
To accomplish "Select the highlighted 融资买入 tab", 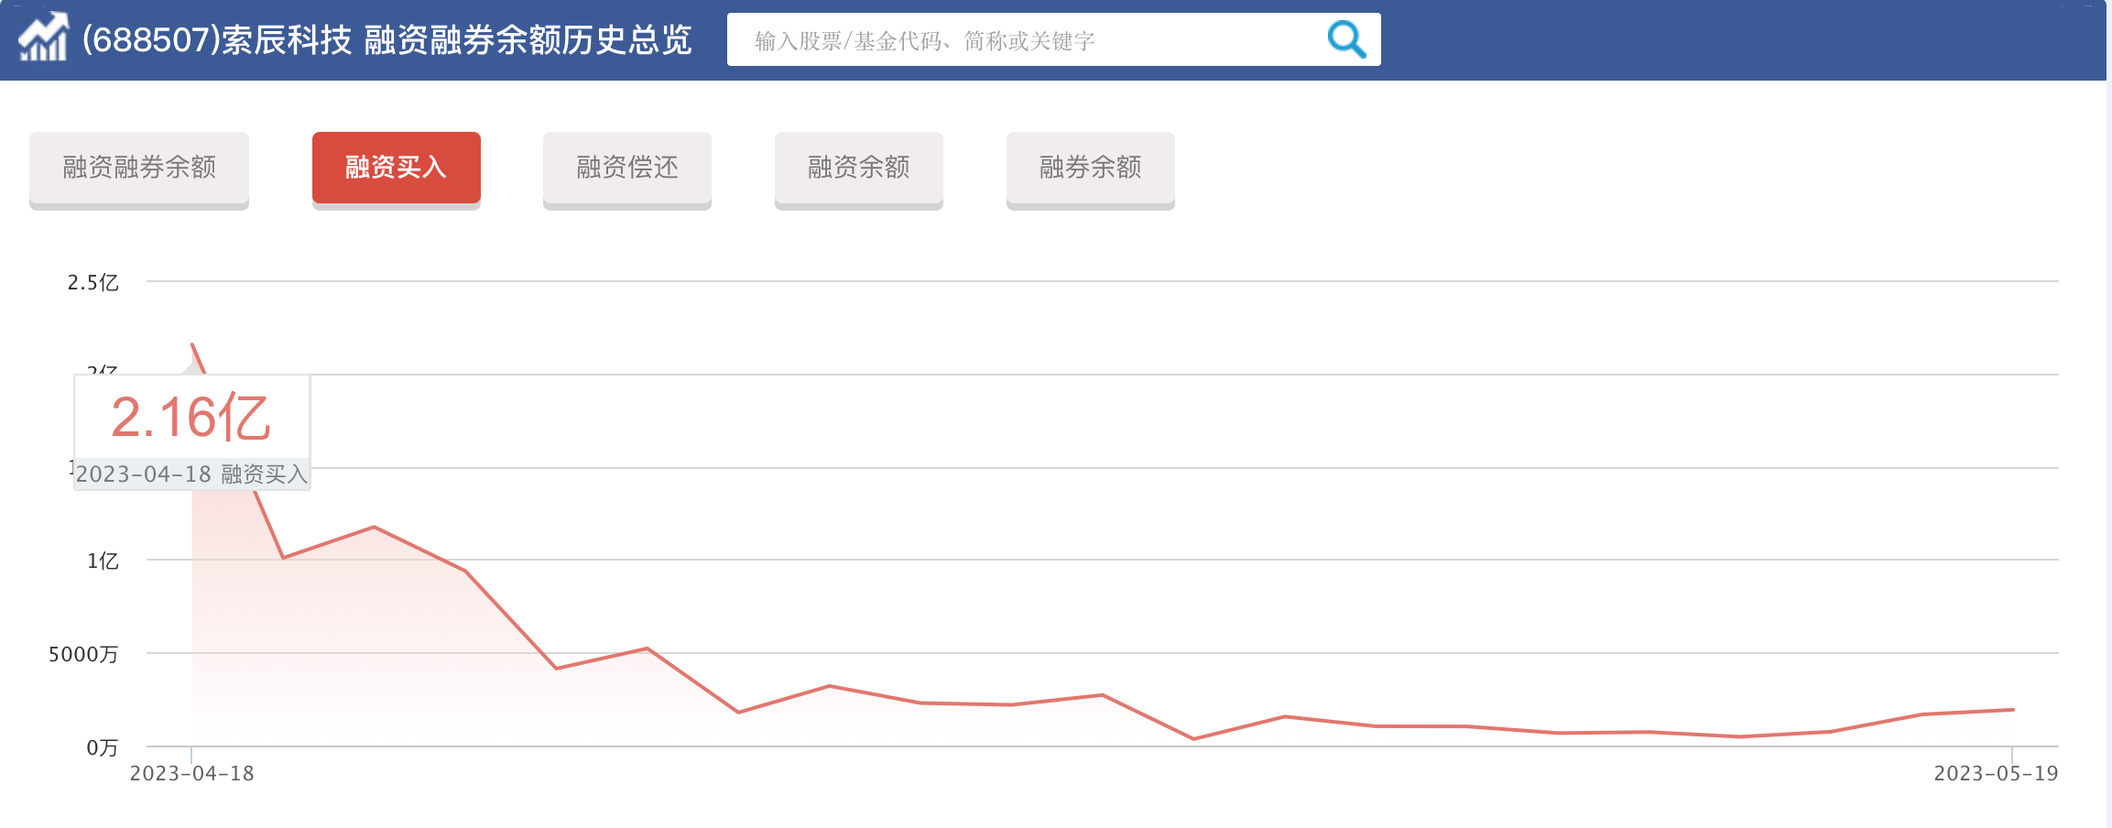I will 396,168.
